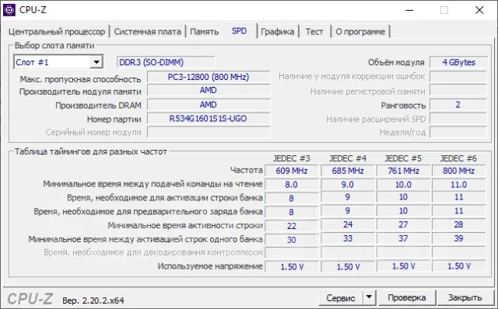Click the CPU-Z app icon in title bar
498x309 pixels.
(9, 10)
